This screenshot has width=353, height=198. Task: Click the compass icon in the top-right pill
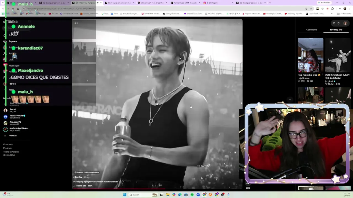(x=334, y=23)
